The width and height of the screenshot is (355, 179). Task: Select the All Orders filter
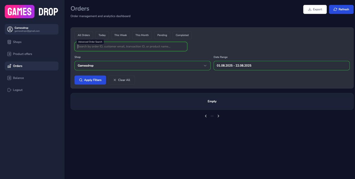point(83,35)
